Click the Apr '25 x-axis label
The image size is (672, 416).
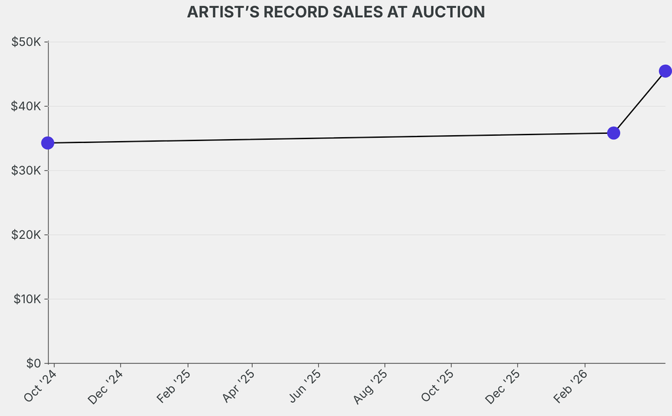(240, 386)
